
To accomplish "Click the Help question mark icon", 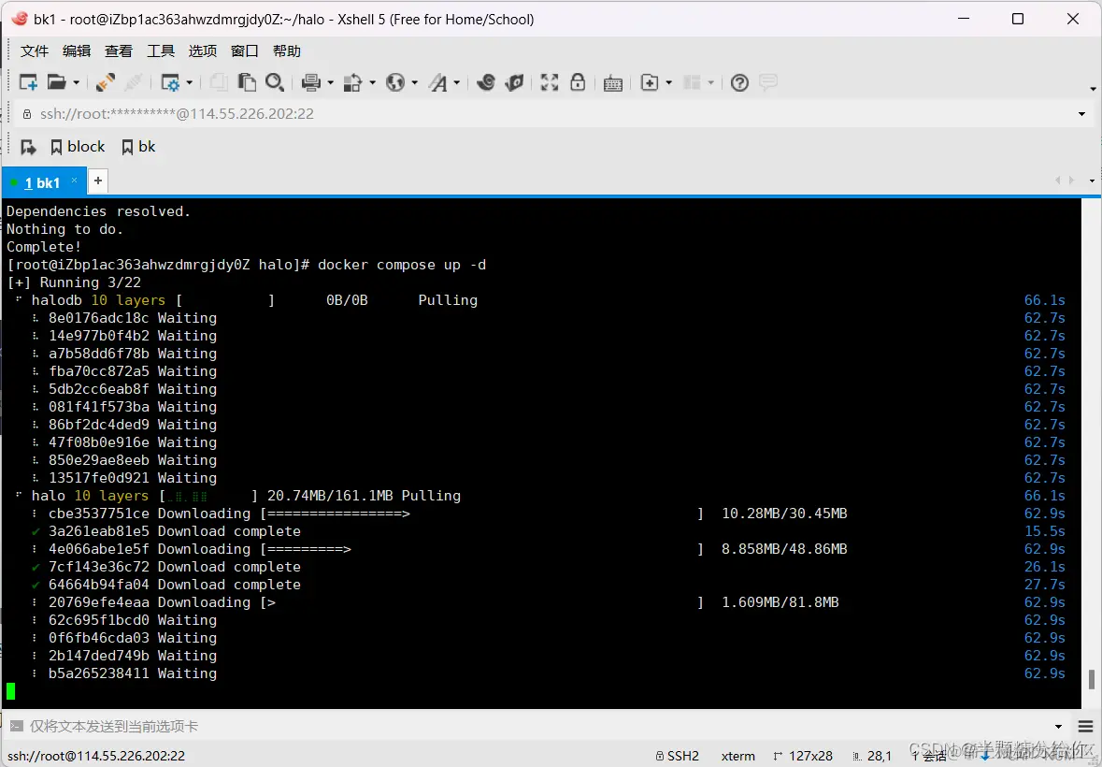I will click(x=739, y=82).
